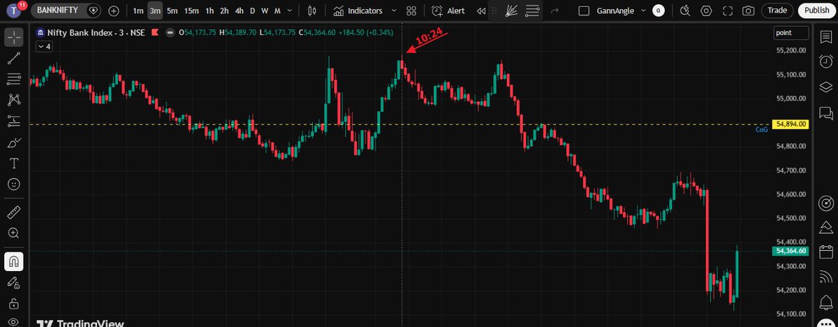
Task: Click the Trade button
Action: pyautogui.click(x=777, y=10)
